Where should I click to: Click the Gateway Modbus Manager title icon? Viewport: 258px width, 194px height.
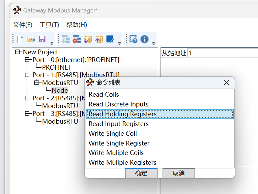[x=17, y=10]
